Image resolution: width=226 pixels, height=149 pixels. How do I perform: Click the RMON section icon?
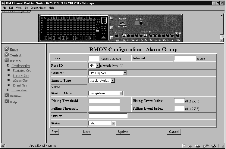click(7, 61)
